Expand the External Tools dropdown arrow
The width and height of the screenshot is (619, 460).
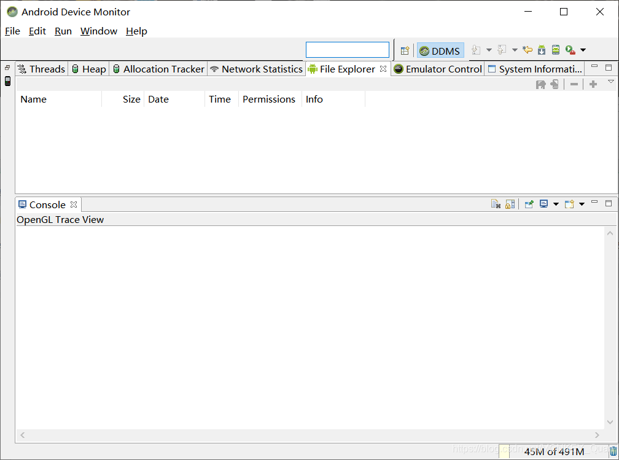(x=583, y=50)
